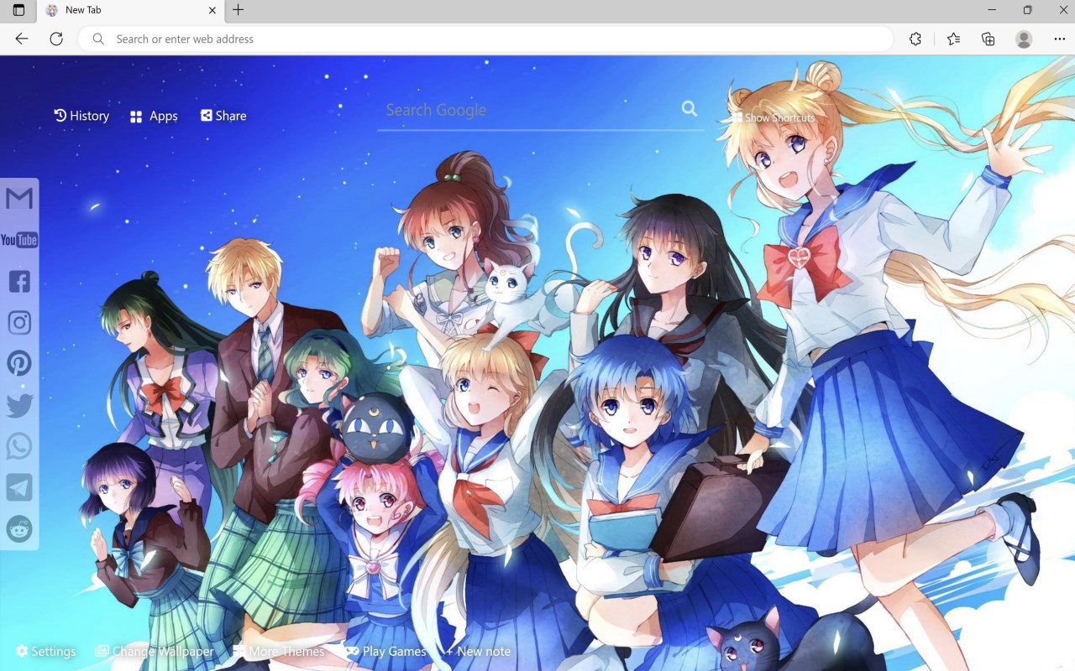This screenshot has height=671, width=1075.
Task: Open Play Games
Action: click(x=386, y=651)
